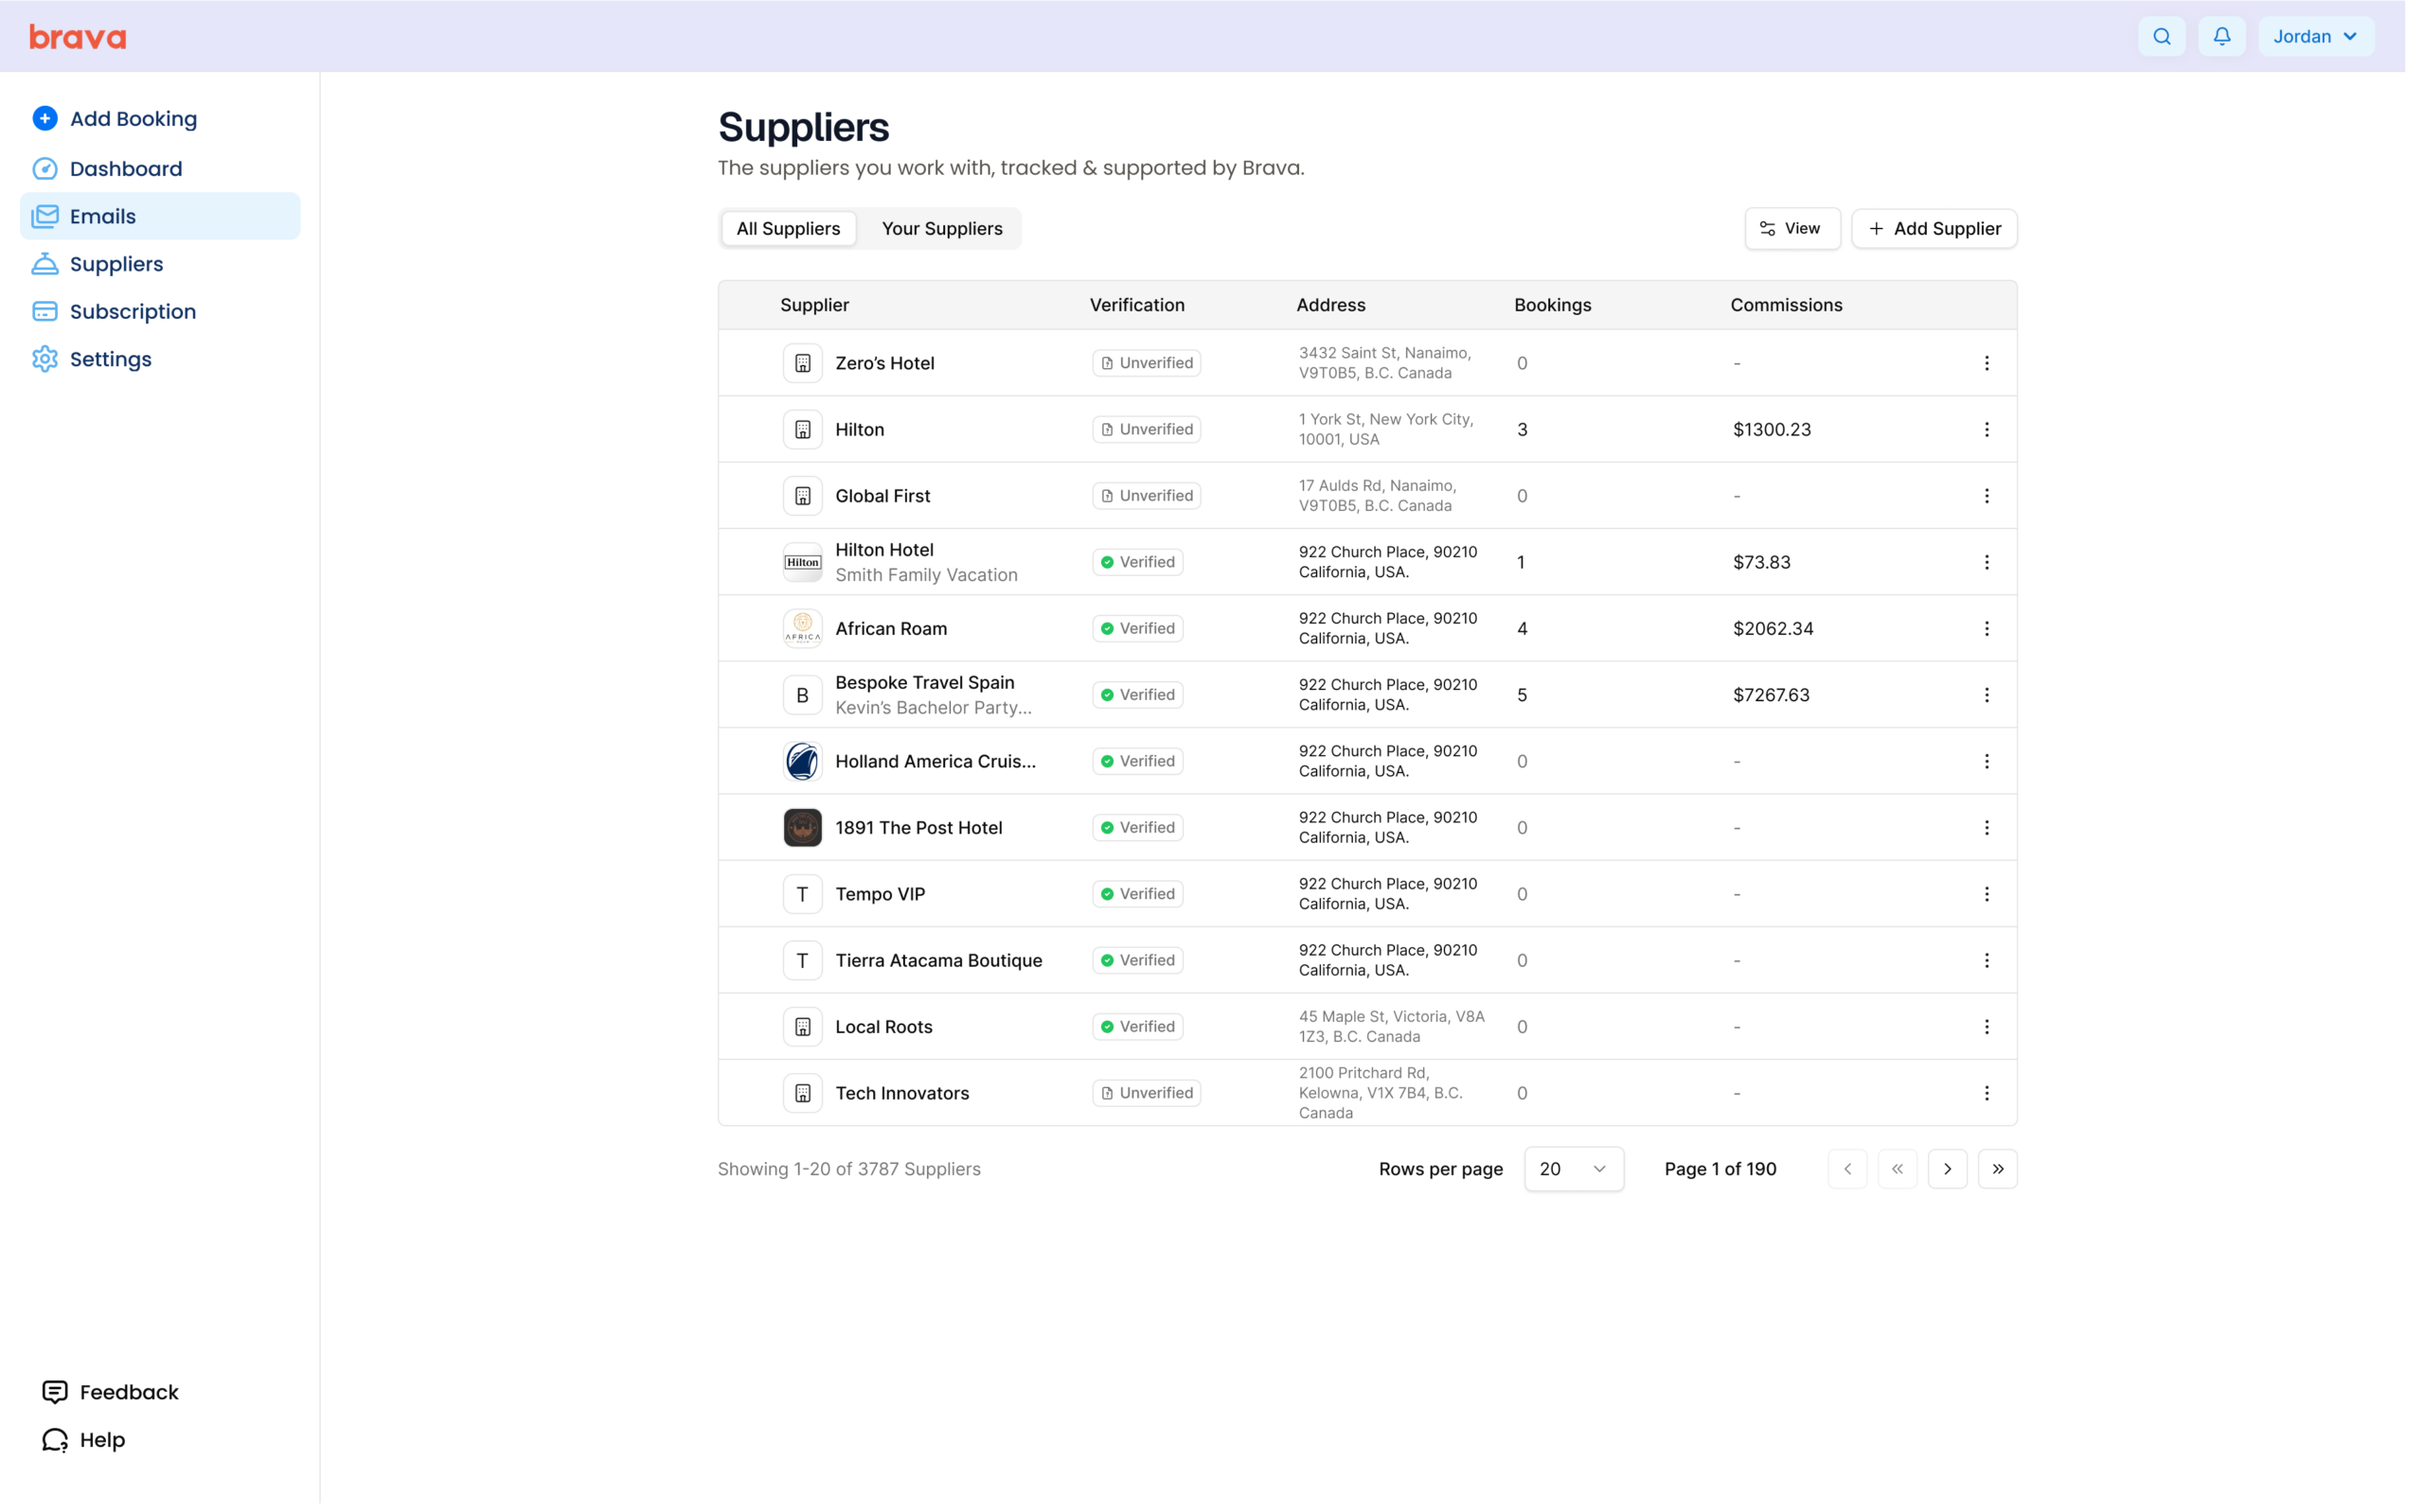Click the Subscription card icon in sidebar
2424x1512 pixels.
click(x=45, y=311)
